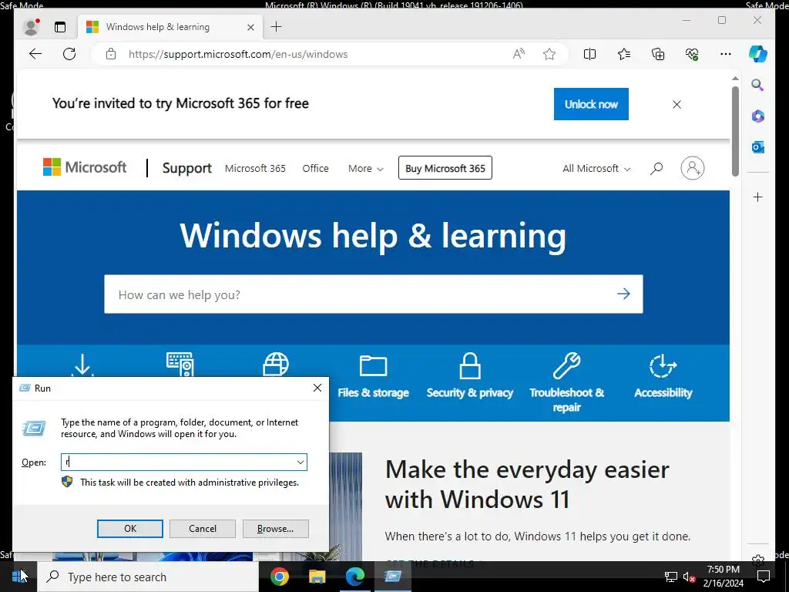Open Files & storage category
Screen dimensions: 789x592
pos(374,376)
